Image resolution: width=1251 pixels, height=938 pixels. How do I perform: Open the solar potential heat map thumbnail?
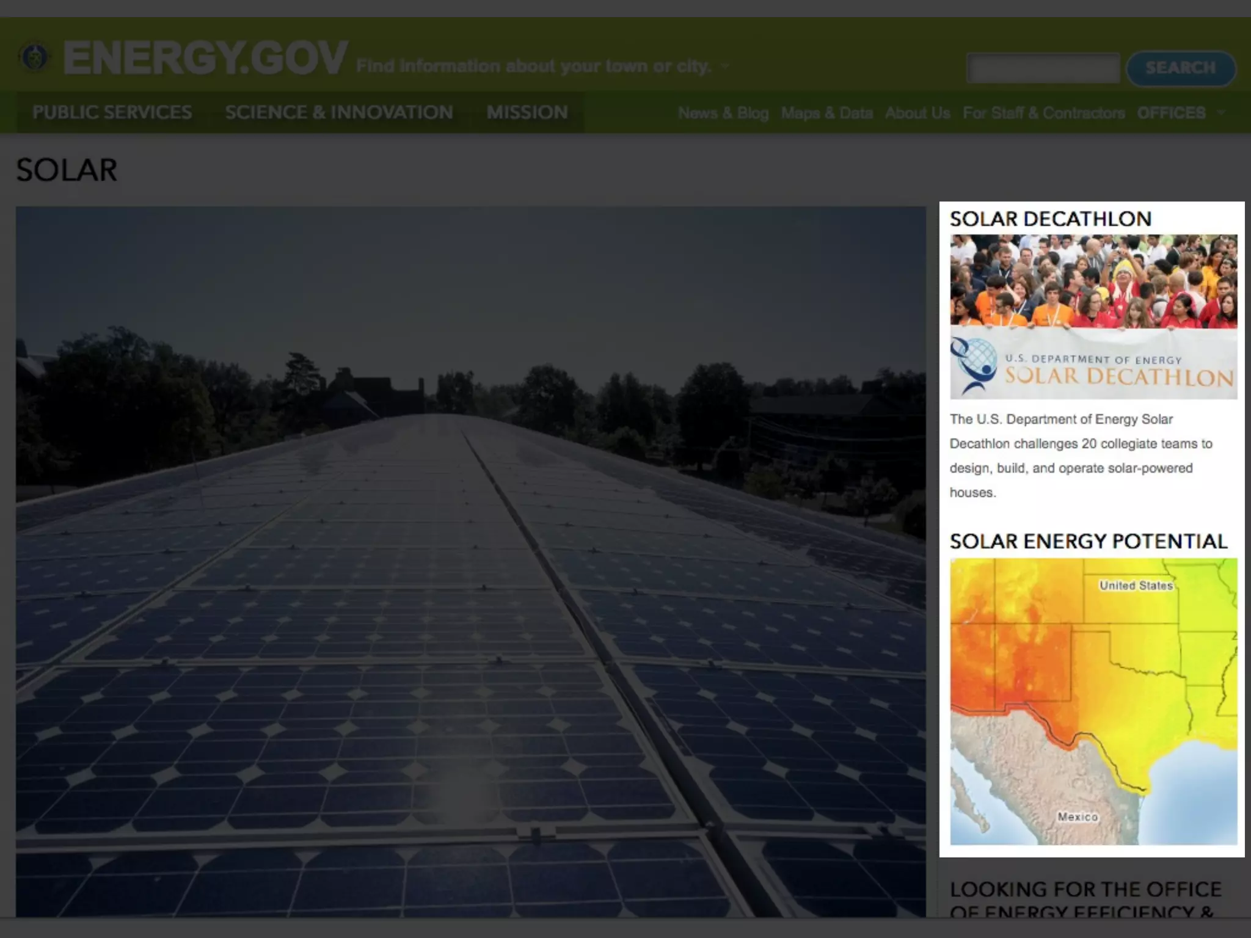(x=1093, y=701)
